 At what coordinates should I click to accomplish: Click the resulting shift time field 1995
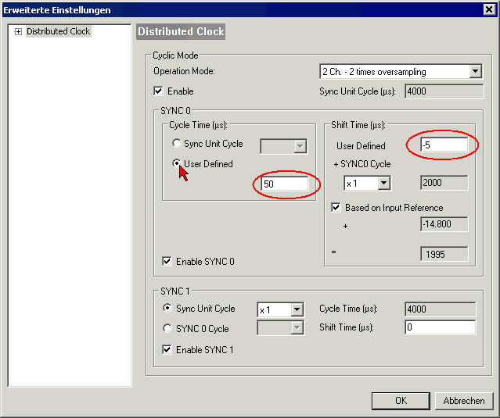pos(444,254)
